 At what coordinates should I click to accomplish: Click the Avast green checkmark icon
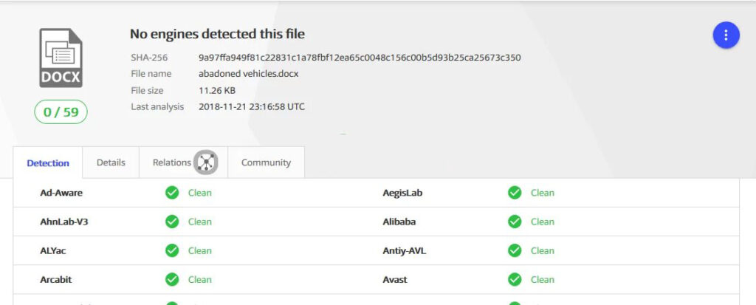515,279
